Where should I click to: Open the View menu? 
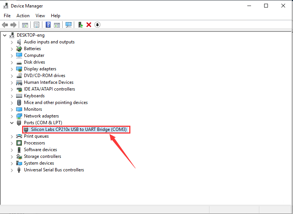click(x=40, y=16)
